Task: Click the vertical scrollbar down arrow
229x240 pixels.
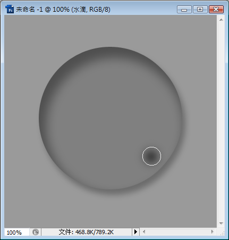Action: click(x=221, y=224)
